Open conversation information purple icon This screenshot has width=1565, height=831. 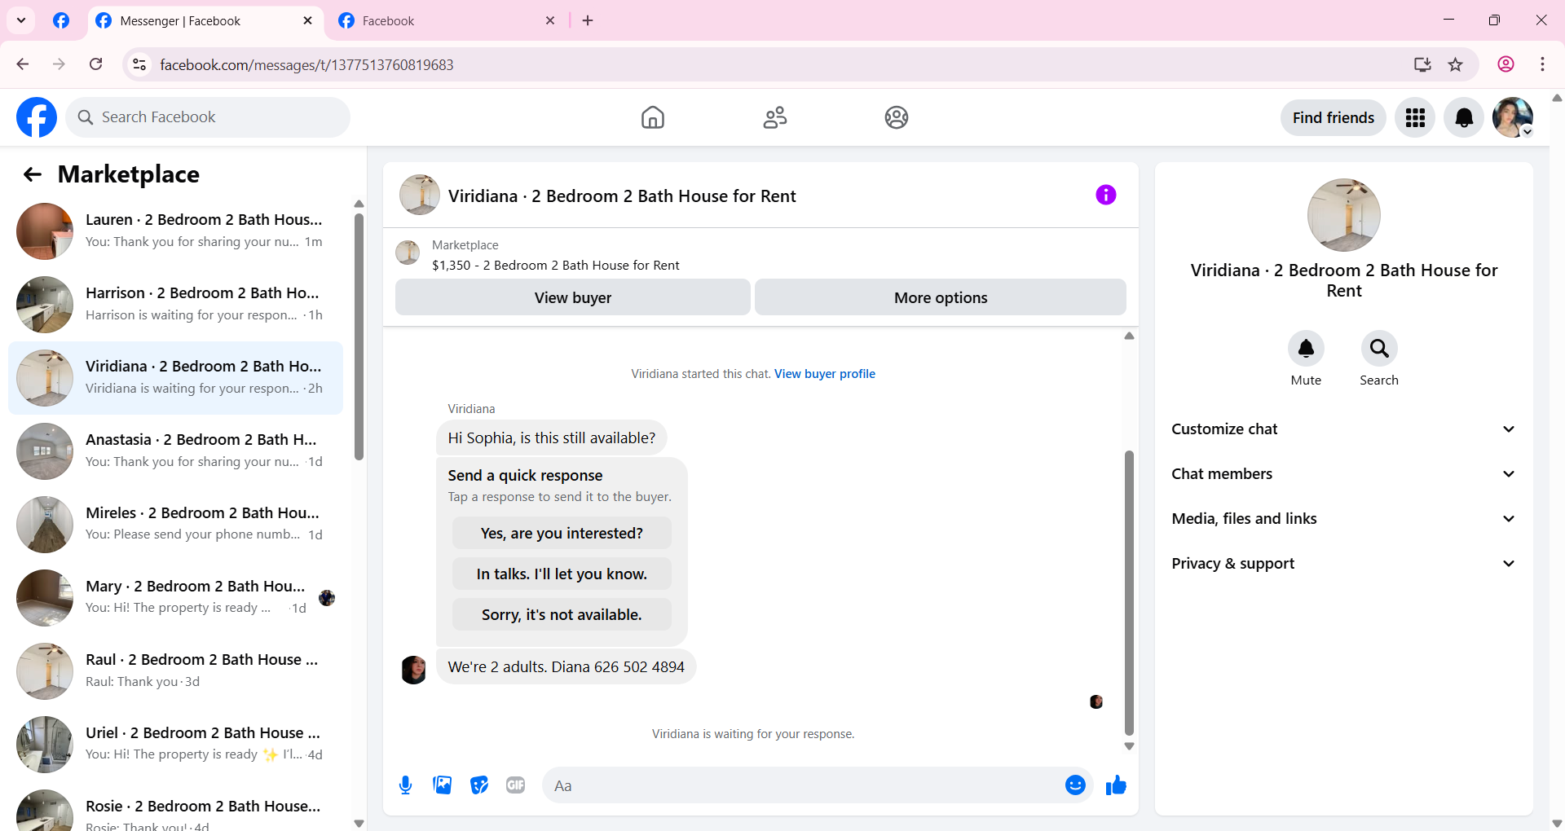[x=1105, y=195]
